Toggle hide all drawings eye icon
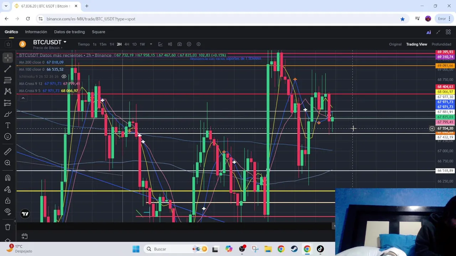Screen dimensions: 456x256 [x=8, y=212]
